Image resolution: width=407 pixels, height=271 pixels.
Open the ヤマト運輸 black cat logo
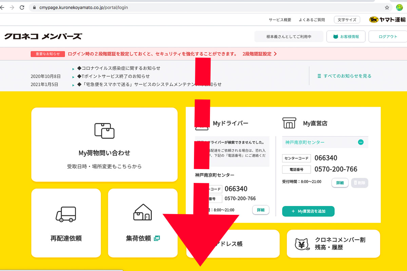[373, 20]
